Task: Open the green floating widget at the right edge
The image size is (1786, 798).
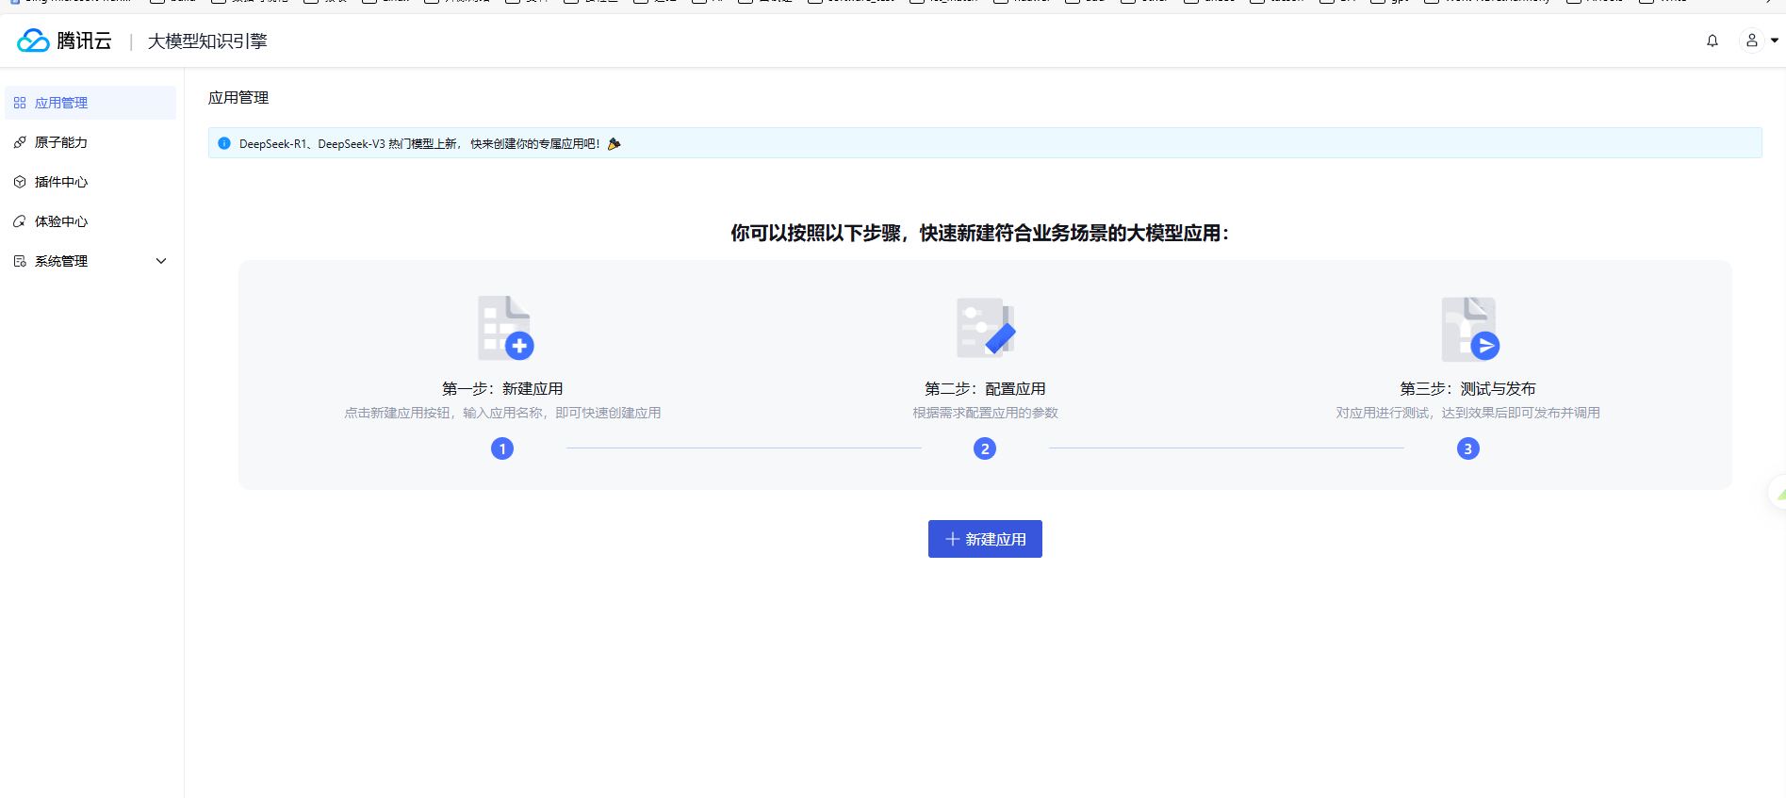Action: (x=1778, y=493)
